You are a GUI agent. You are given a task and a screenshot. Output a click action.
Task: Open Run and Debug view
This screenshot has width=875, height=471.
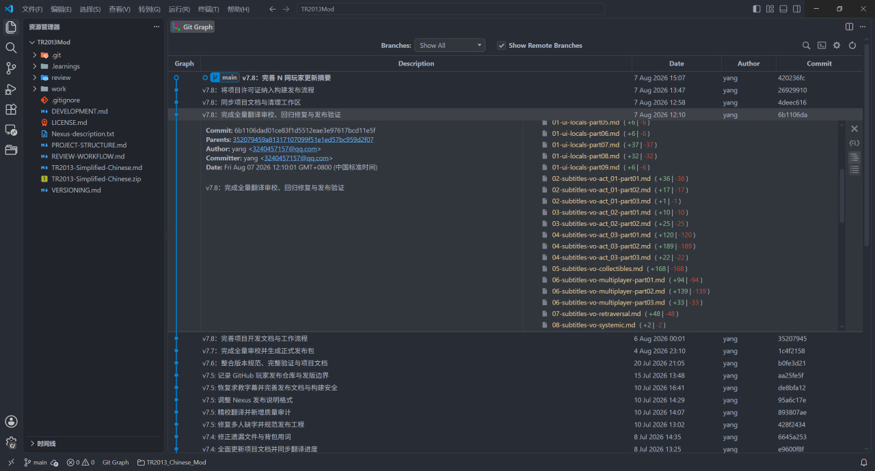pyautogui.click(x=11, y=89)
